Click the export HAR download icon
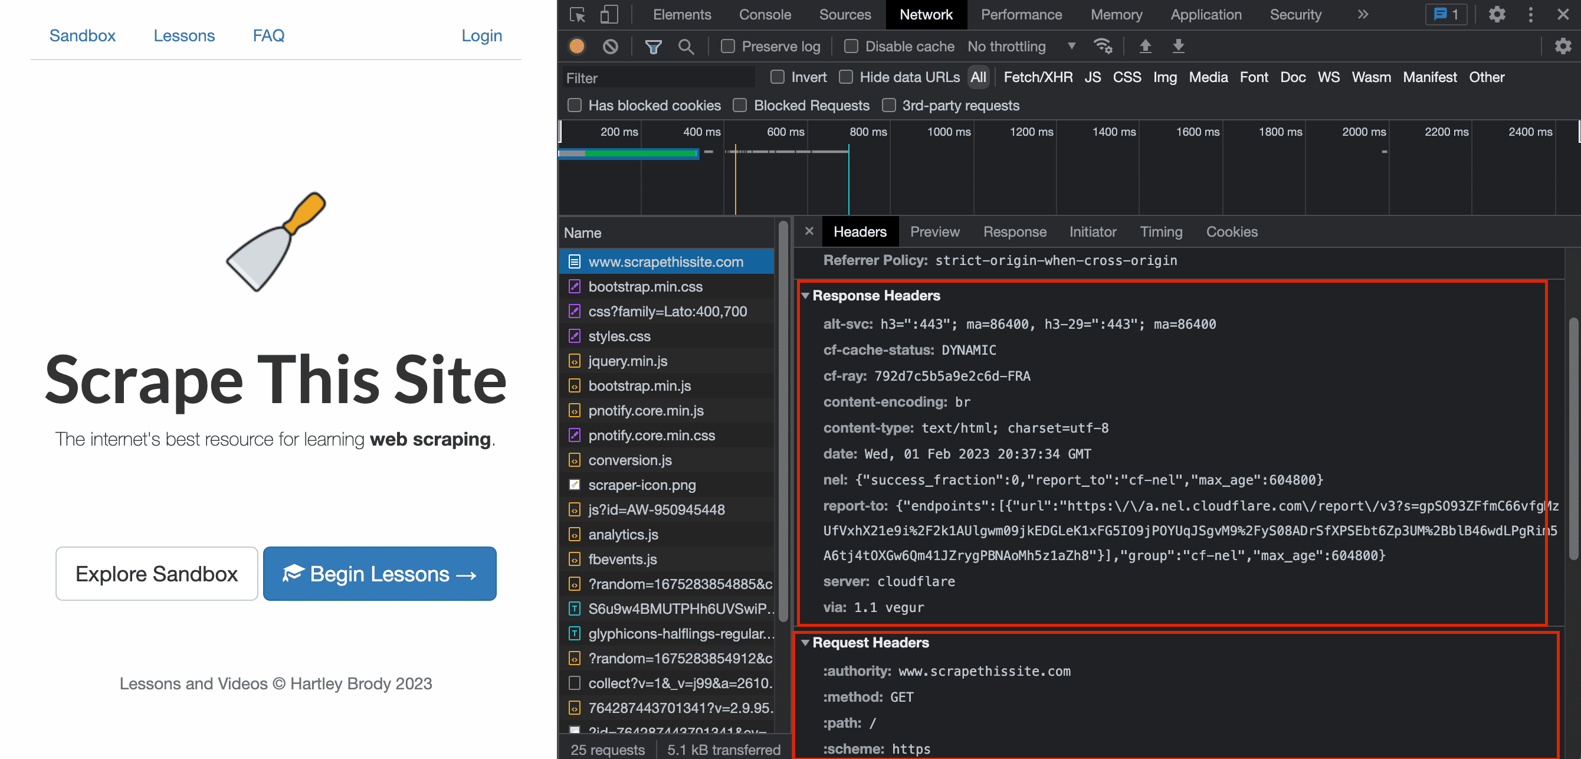Image resolution: width=1581 pixels, height=759 pixels. [1177, 46]
